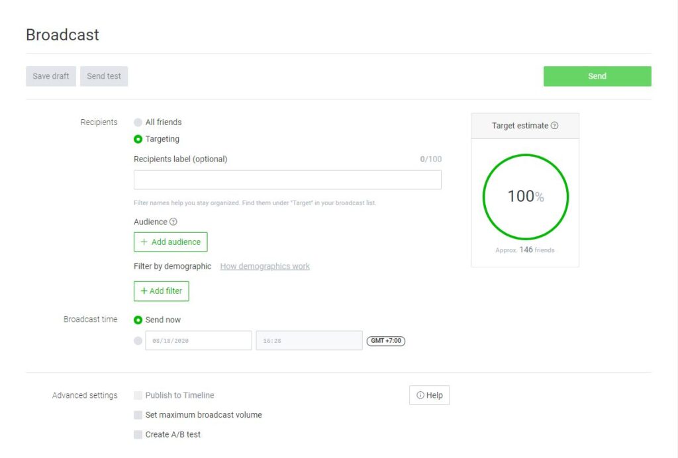Image resolution: width=678 pixels, height=458 pixels.
Task: Open the broadcast date picker showing 08/18/2020
Action: pos(199,340)
